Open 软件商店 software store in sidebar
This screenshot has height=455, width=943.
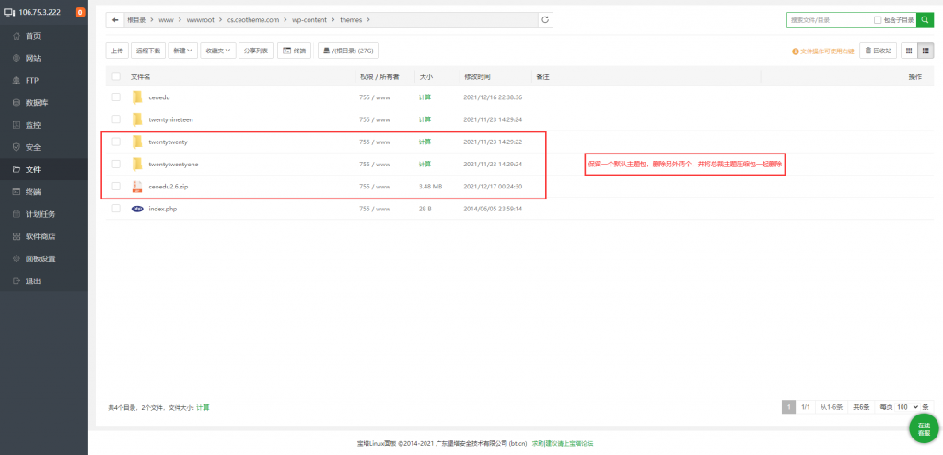click(42, 236)
